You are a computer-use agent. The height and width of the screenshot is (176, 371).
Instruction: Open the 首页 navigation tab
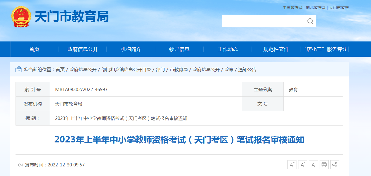click(34, 49)
